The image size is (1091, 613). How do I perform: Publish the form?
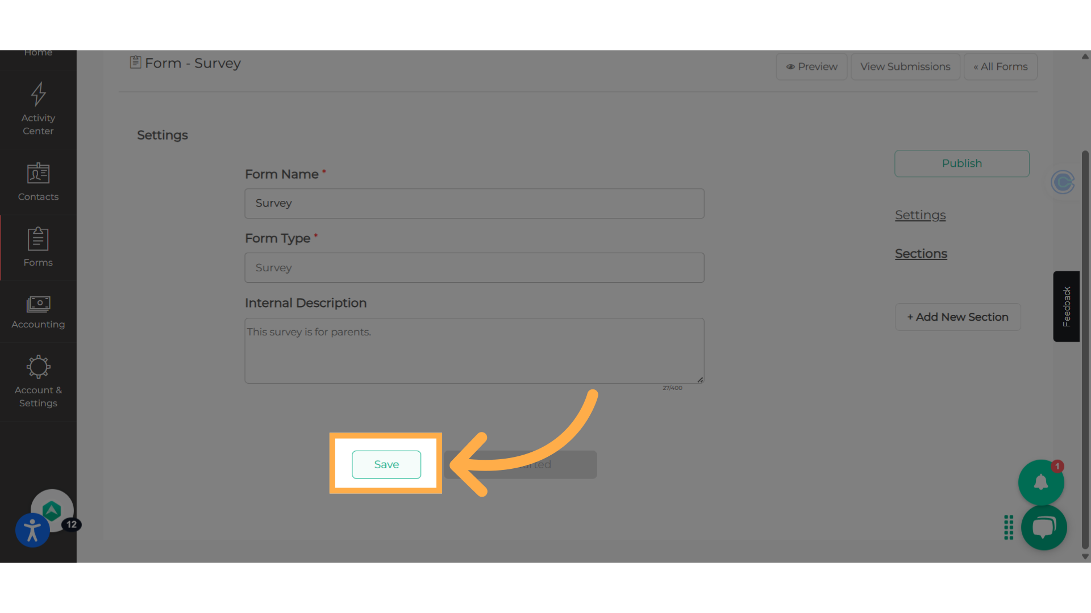pos(961,163)
